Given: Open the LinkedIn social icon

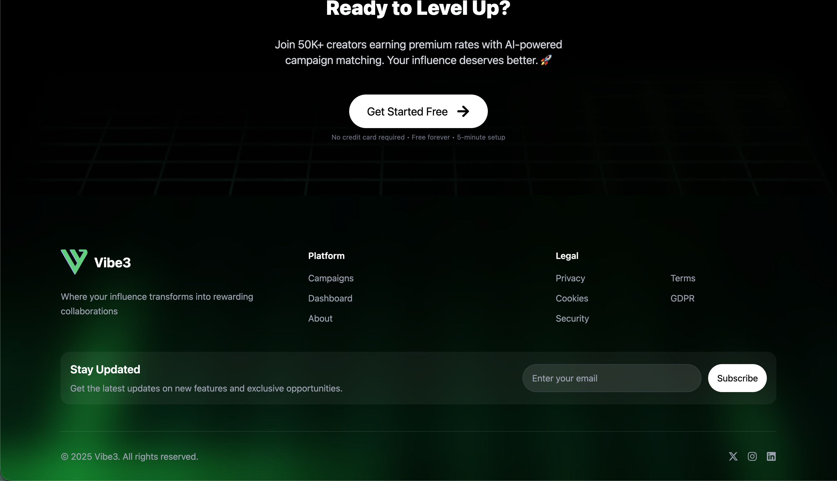Looking at the screenshot, I should (x=771, y=456).
